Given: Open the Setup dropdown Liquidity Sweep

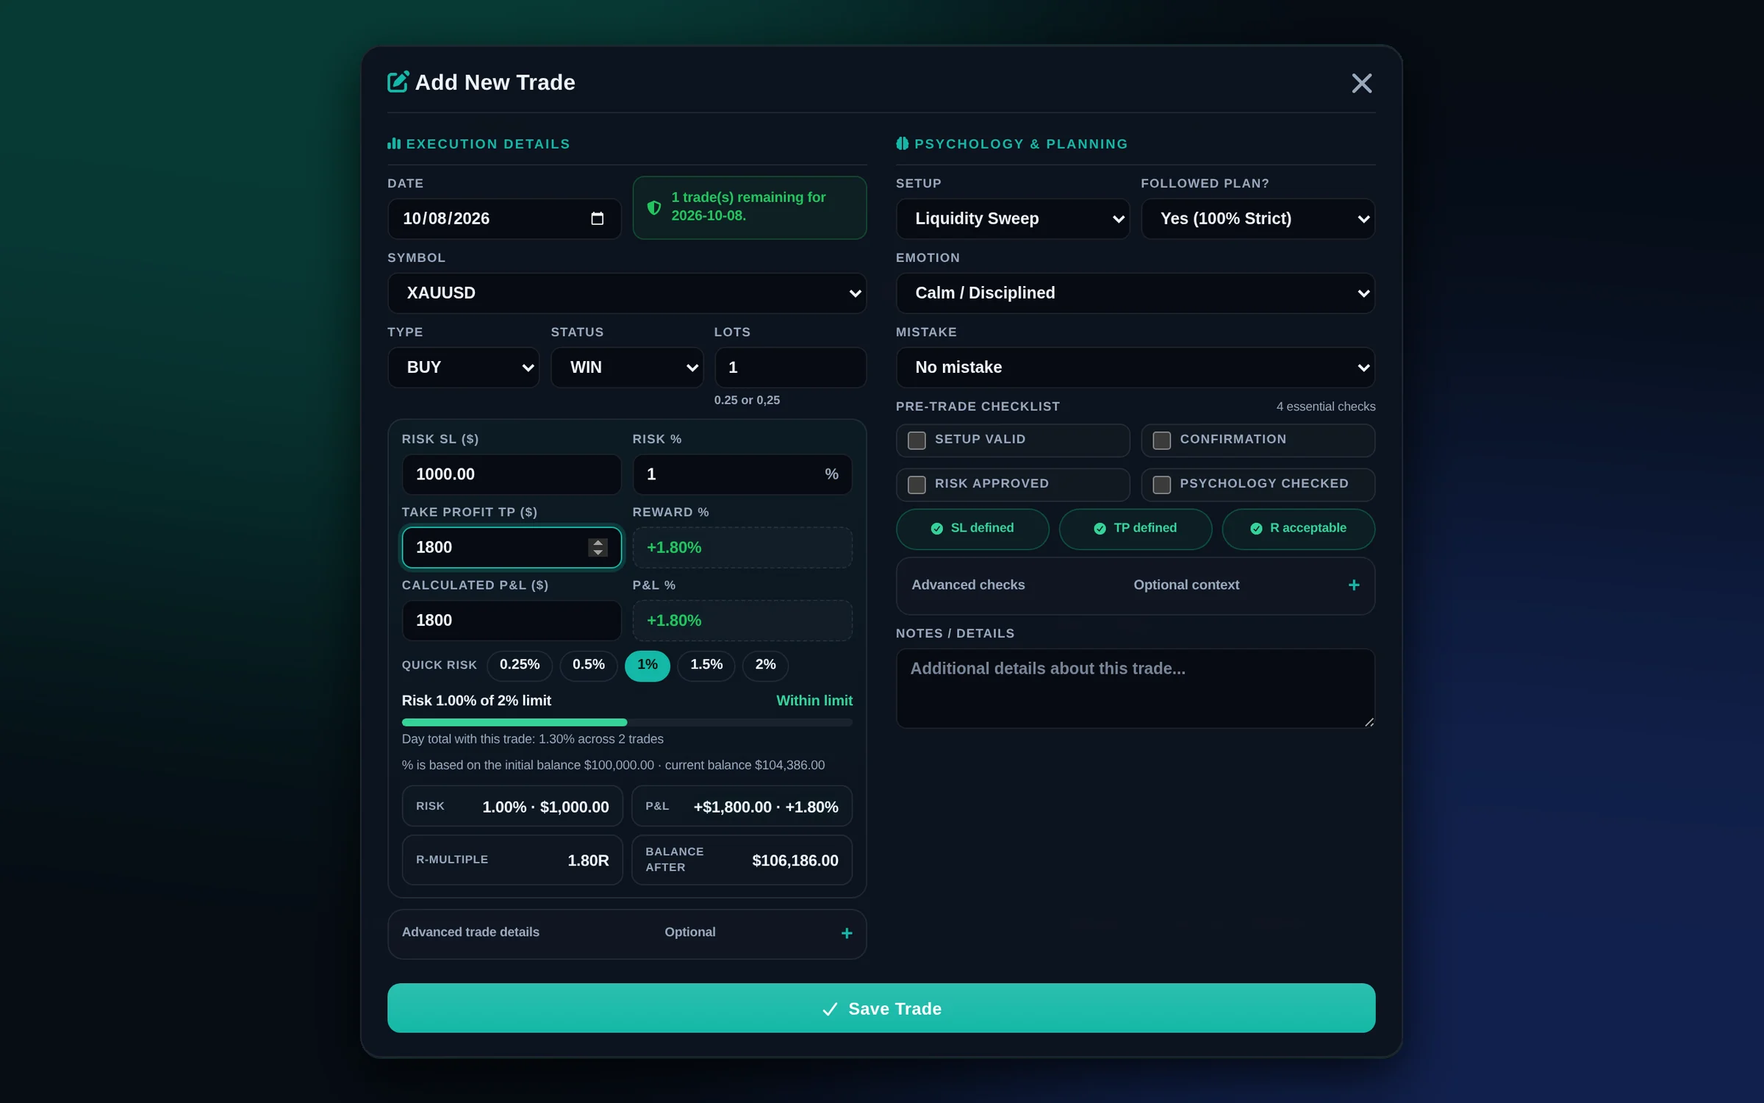Looking at the screenshot, I should tap(1012, 218).
